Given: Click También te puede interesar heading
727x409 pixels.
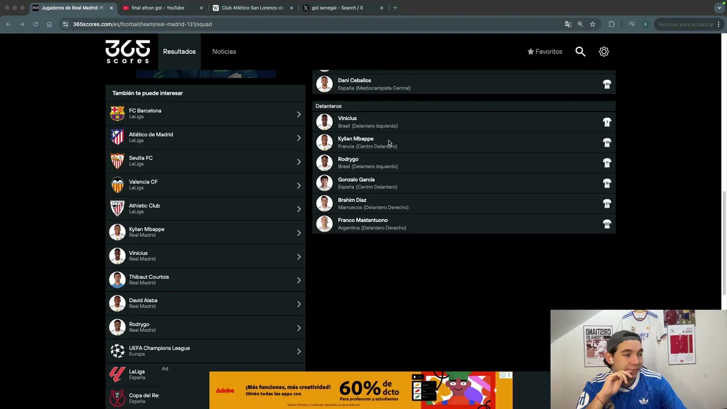Looking at the screenshot, I should click(148, 93).
